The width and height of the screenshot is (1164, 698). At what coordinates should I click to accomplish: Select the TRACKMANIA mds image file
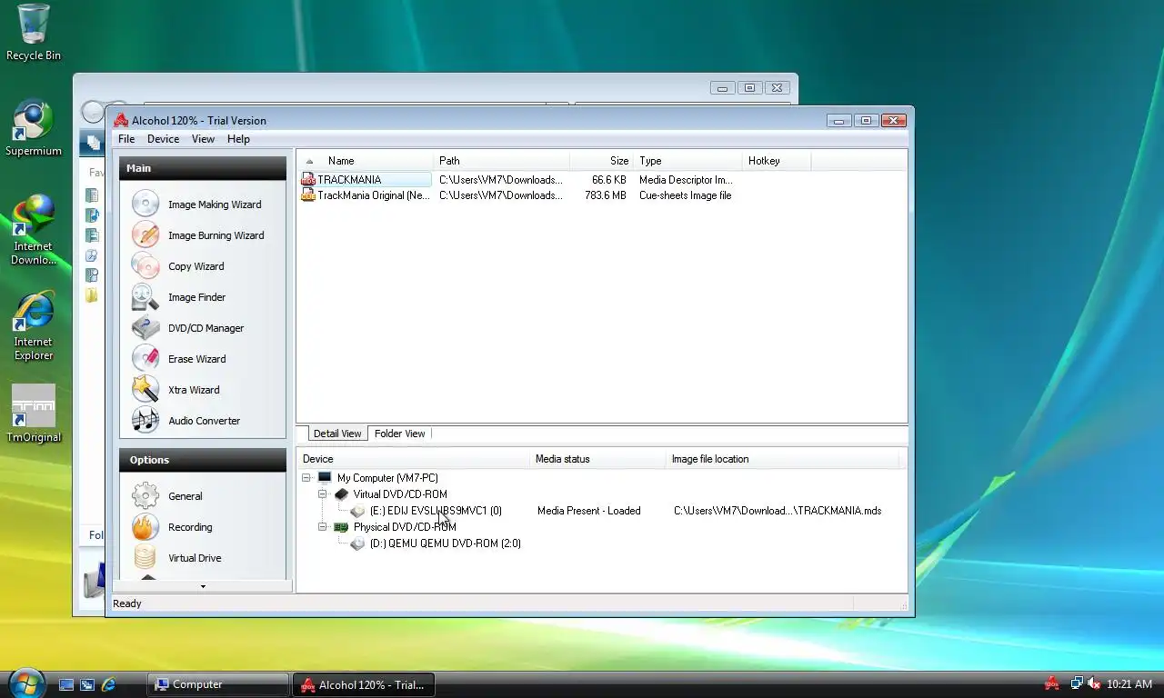(366, 180)
